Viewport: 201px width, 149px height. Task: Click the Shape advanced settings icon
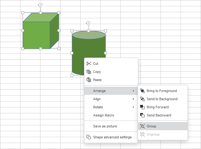(x=89, y=137)
